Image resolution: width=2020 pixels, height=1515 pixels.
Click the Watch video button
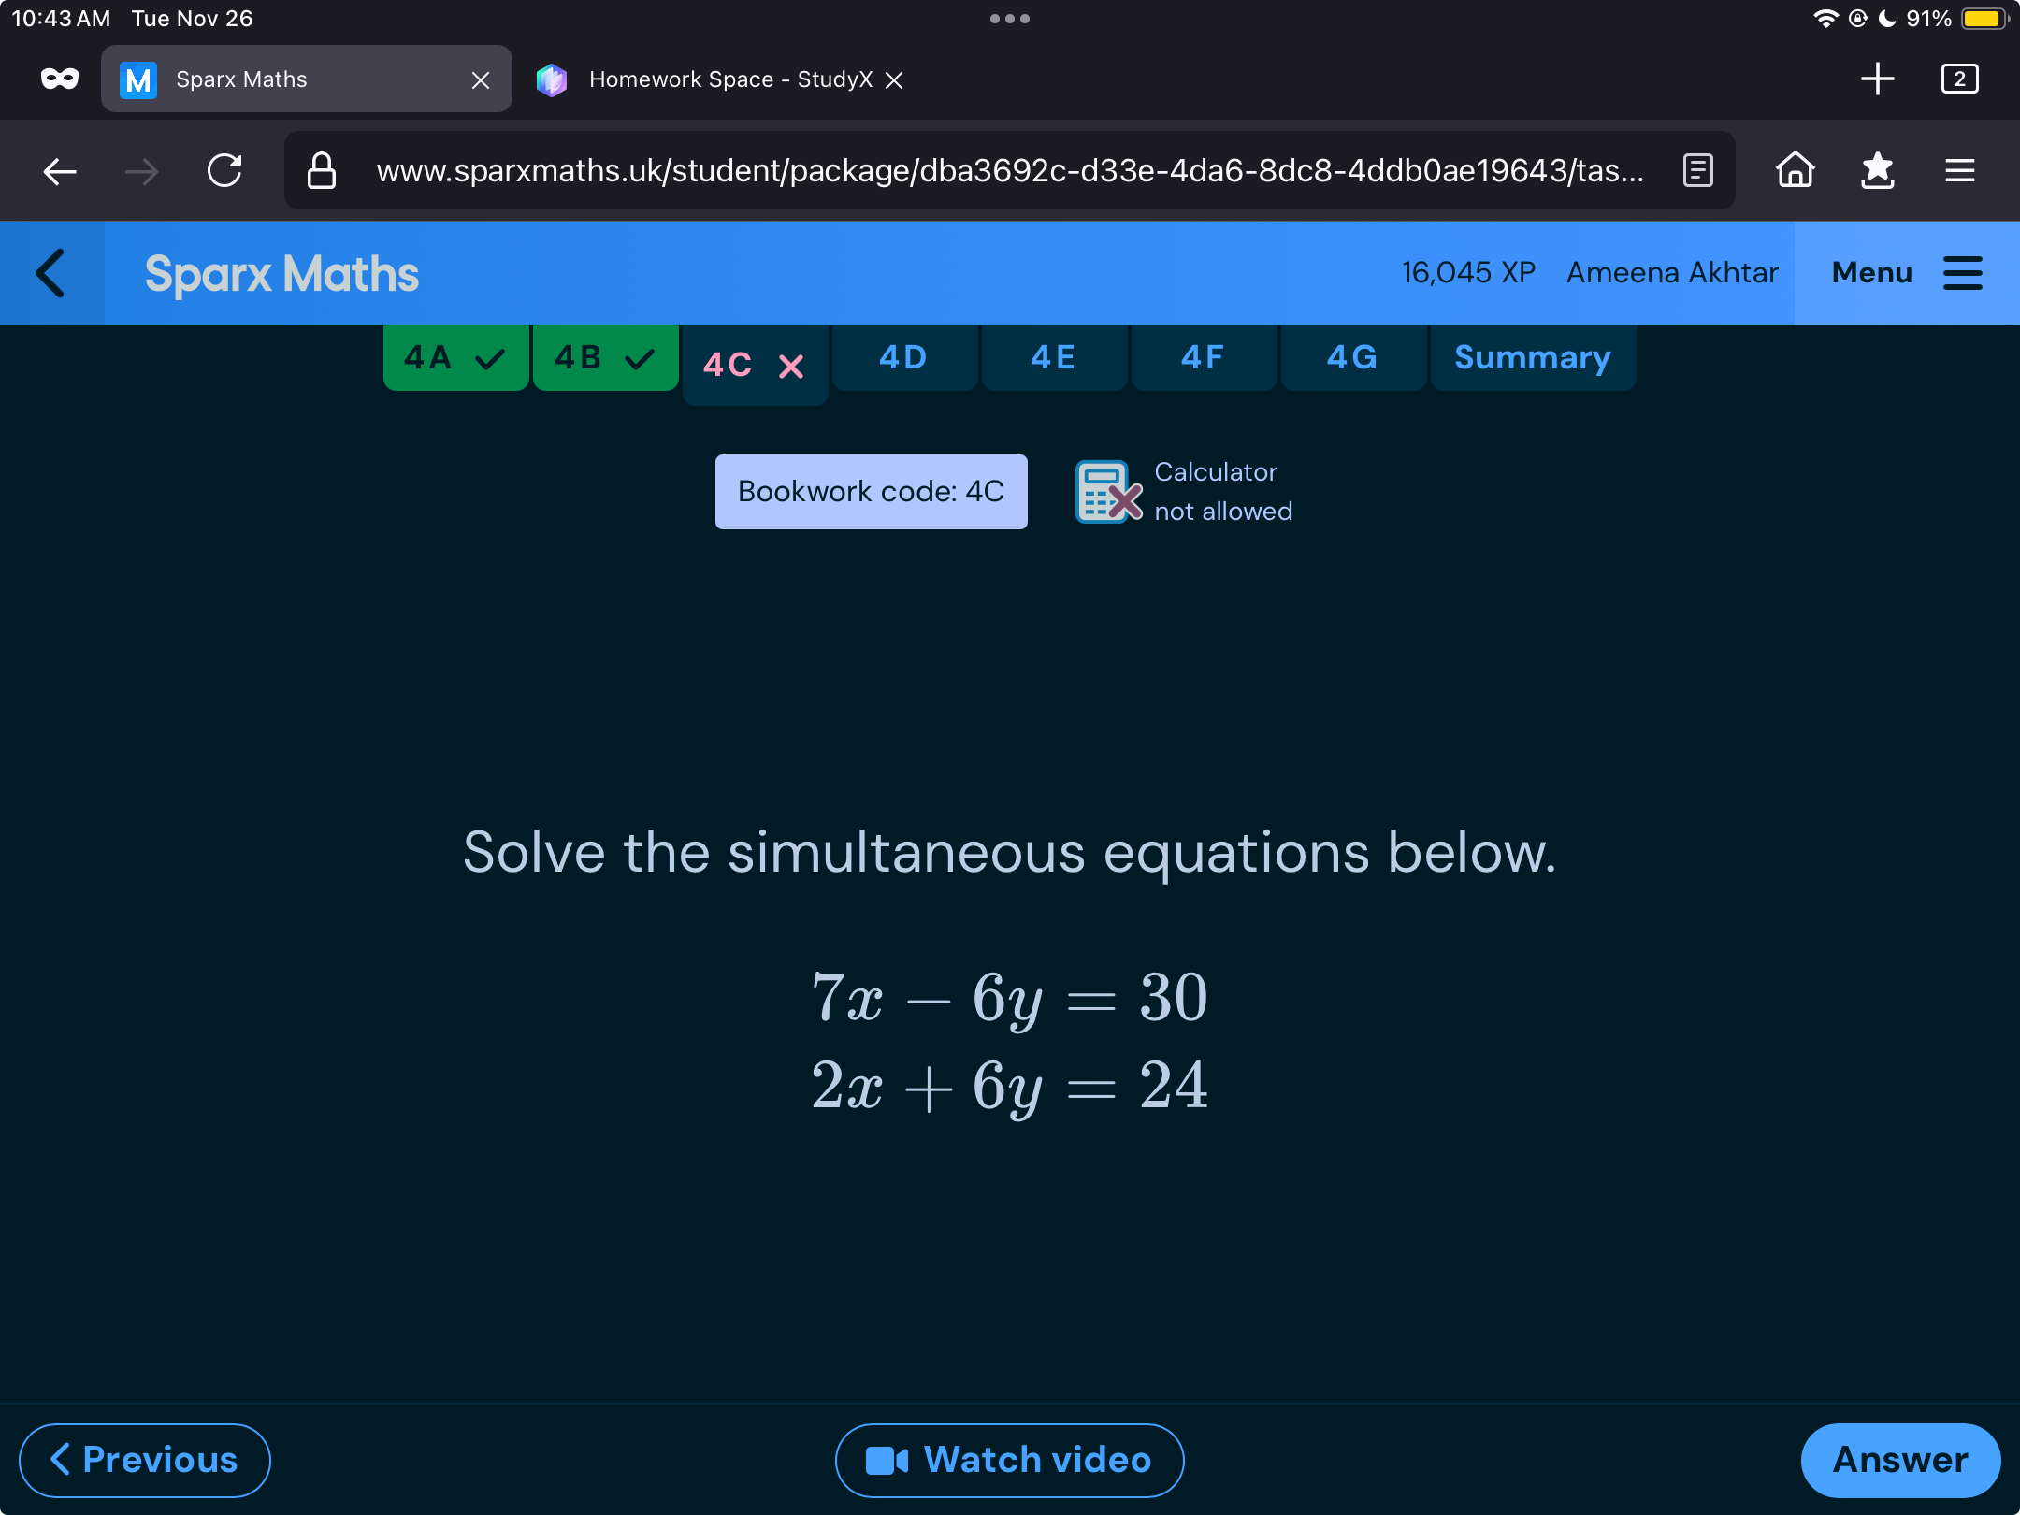[x=1008, y=1456]
